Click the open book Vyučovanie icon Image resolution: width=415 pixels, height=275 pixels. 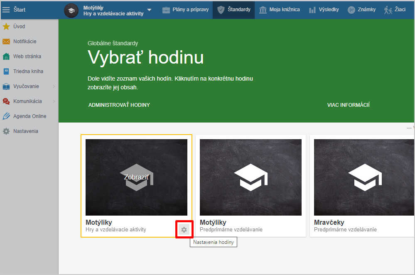coord(6,86)
